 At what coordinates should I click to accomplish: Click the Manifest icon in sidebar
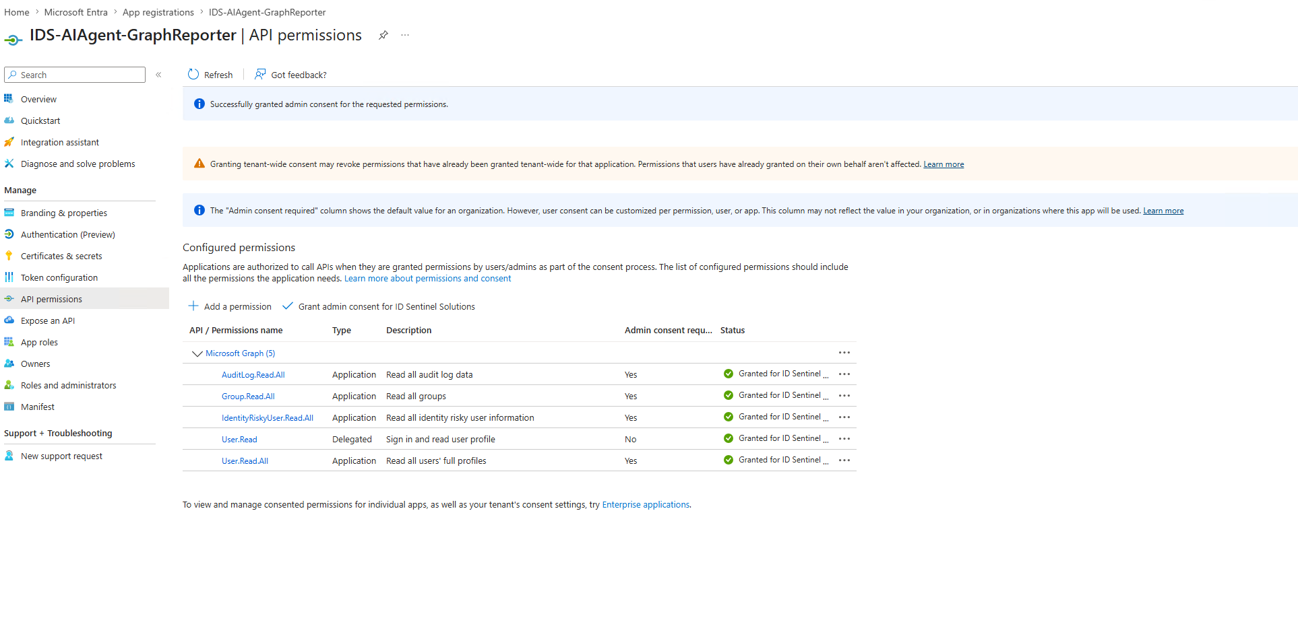(x=9, y=407)
